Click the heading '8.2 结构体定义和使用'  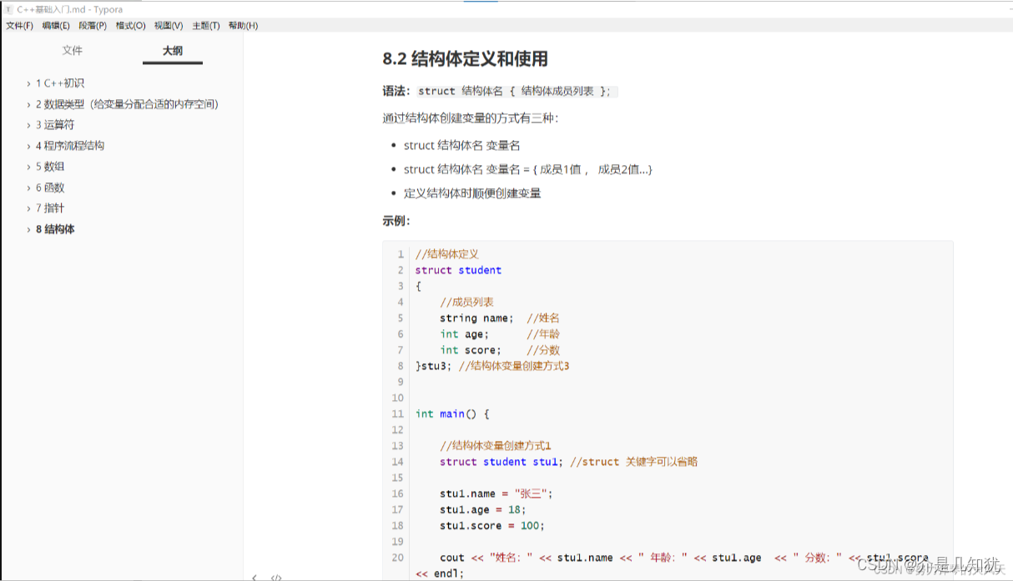click(x=466, y=59)
